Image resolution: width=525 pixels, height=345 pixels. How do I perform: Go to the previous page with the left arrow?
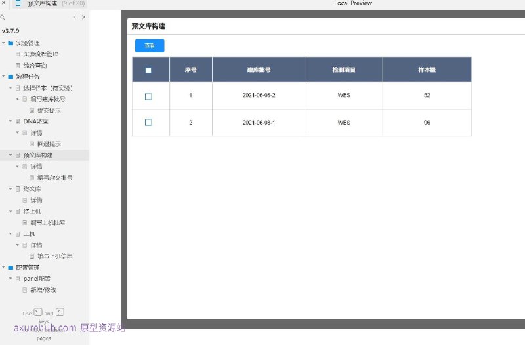pos(74,17)
